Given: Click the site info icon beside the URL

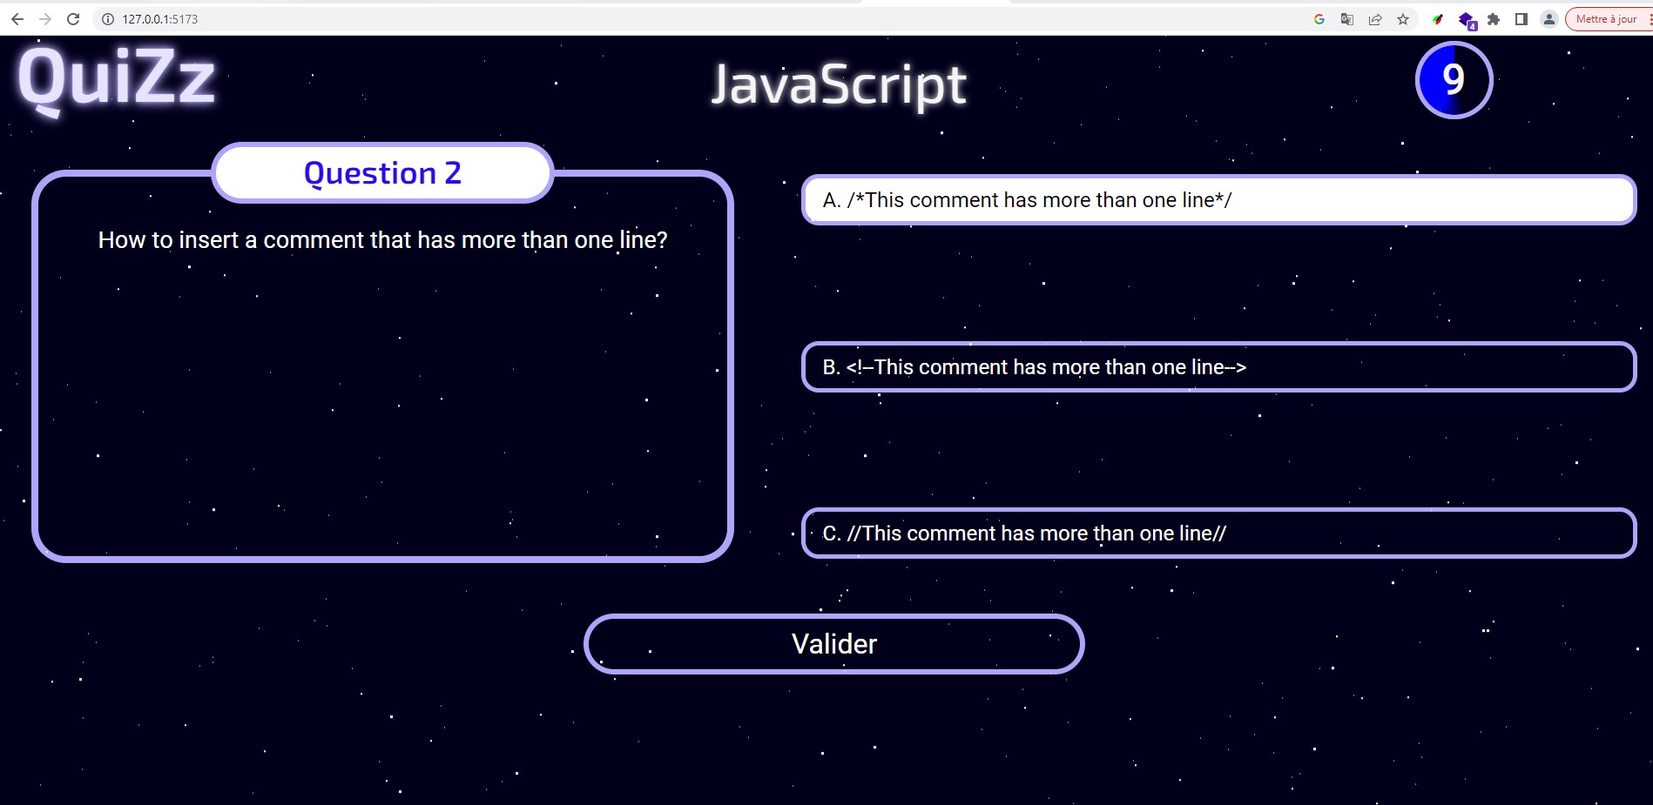Looking at the screenshot, I should tap(106, 17).
